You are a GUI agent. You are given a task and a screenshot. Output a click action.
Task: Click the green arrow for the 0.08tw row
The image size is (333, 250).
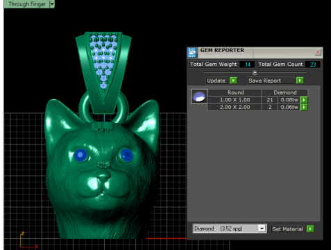coord(304,100)
